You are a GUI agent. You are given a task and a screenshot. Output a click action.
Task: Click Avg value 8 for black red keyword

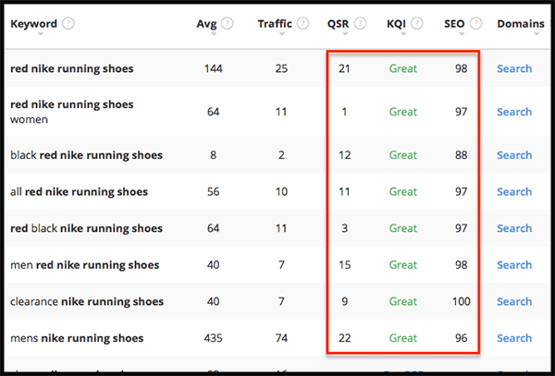(x=213, y=155)
